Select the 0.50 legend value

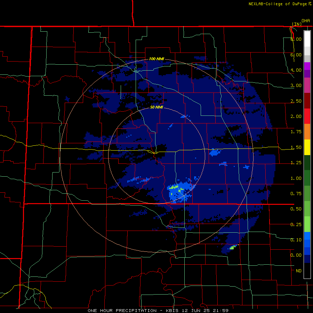tap(296, 209)
